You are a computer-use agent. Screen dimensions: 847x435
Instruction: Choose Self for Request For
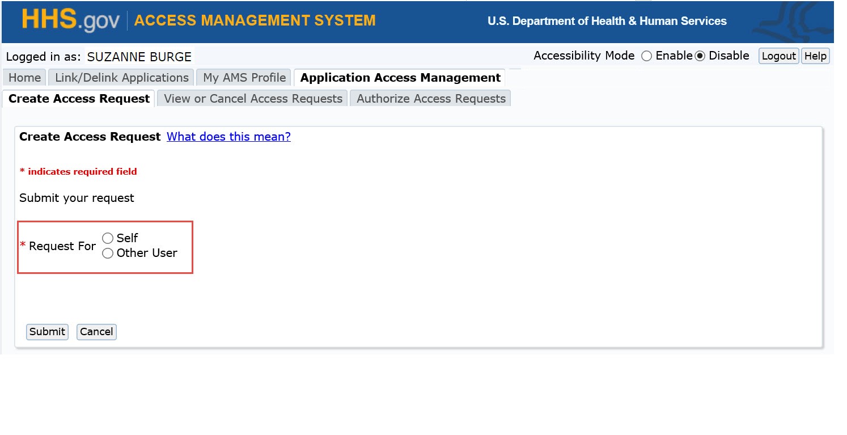pos(108,238)
